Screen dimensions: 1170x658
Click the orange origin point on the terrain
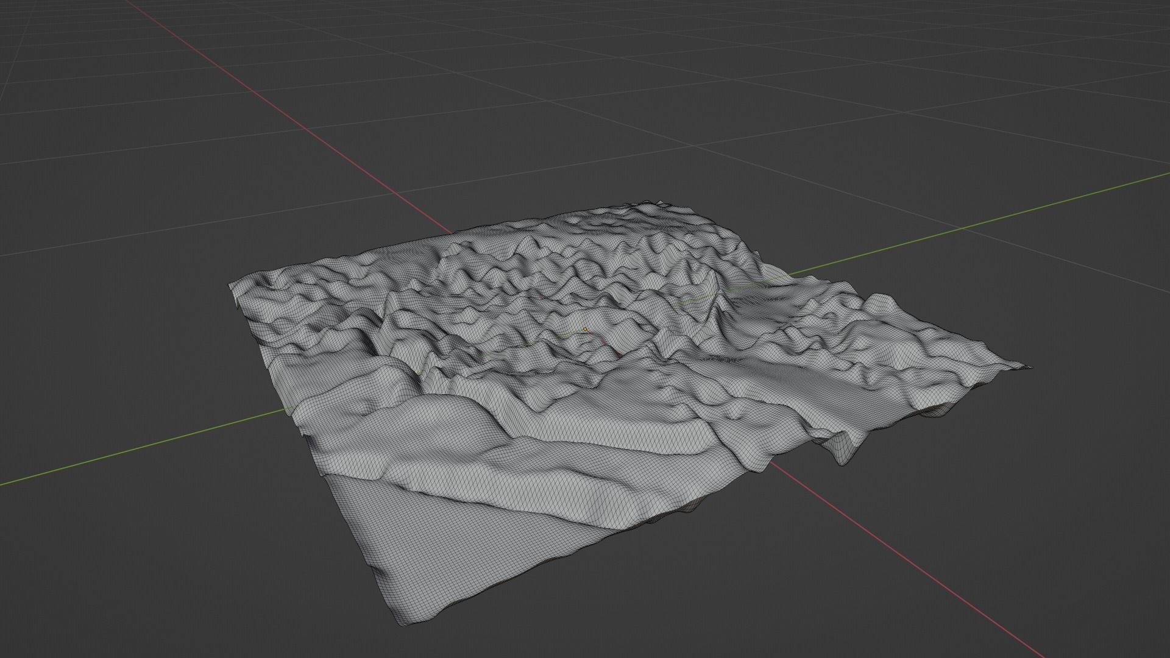[x=586, y=329]
